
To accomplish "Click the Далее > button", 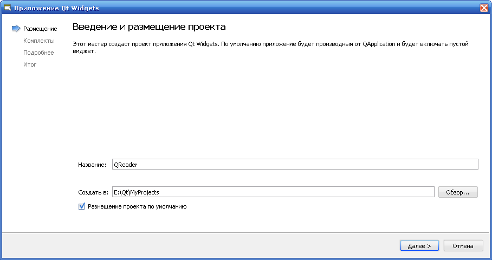I will (419, 246).
